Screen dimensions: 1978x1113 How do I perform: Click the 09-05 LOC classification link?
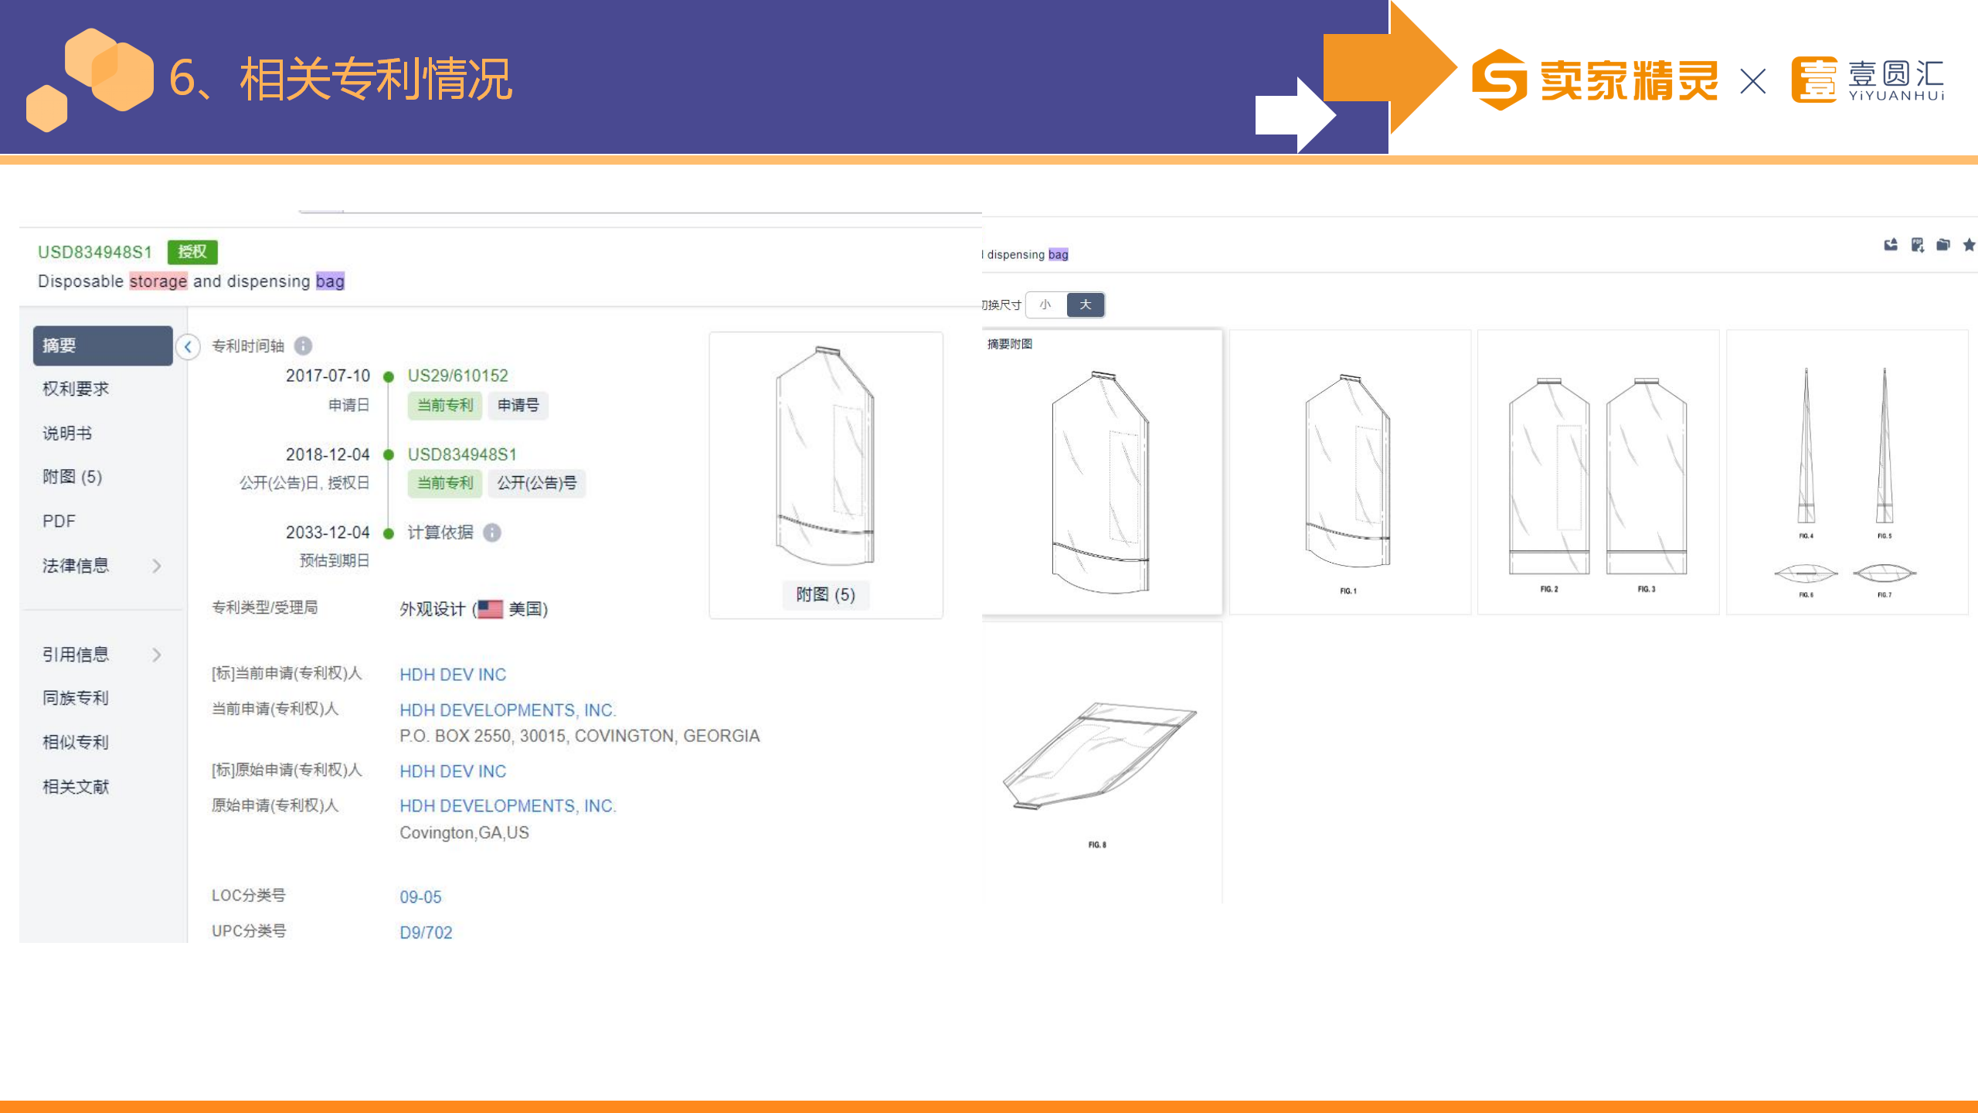(x=420, y=897)
